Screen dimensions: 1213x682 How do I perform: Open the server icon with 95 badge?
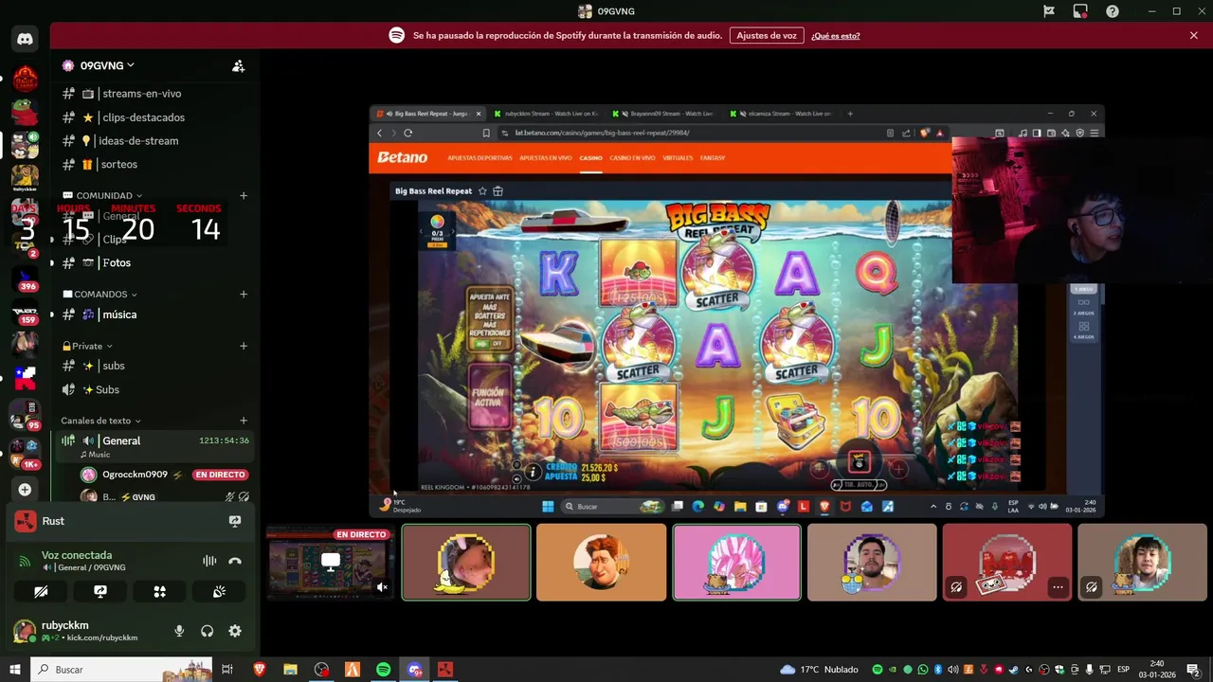coord(25,414)
